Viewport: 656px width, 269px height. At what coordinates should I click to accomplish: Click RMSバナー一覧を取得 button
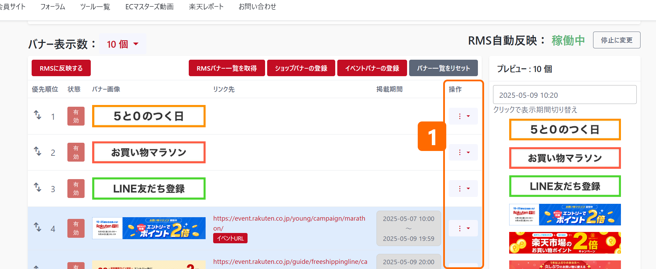point(227,68)
